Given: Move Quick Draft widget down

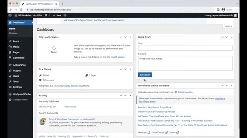Looking at the screenshot, I should click(x=227, y=37).
